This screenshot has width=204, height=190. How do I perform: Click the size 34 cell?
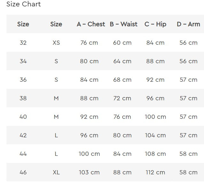[23, 61]
